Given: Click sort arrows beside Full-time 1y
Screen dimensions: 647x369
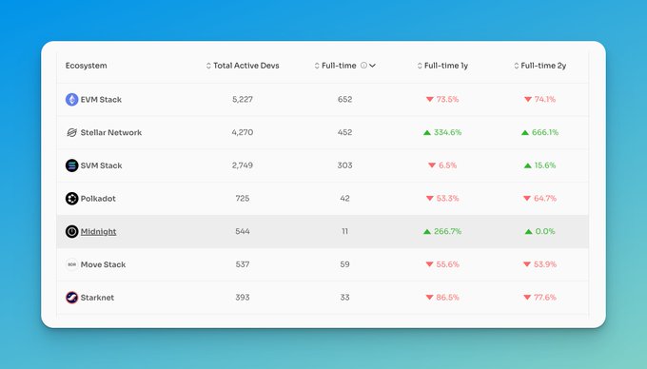Looking at the screenshot, I should 420,66.
